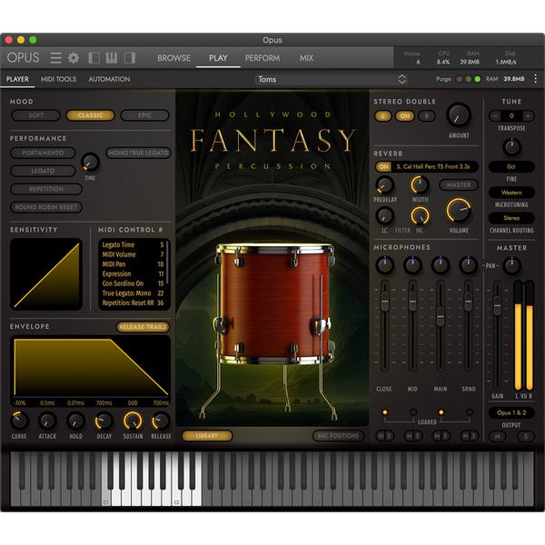Toggle the Close mic loaded indicator
The width and height of the screenshot is (545, 545).
click(x=385, y=412)
